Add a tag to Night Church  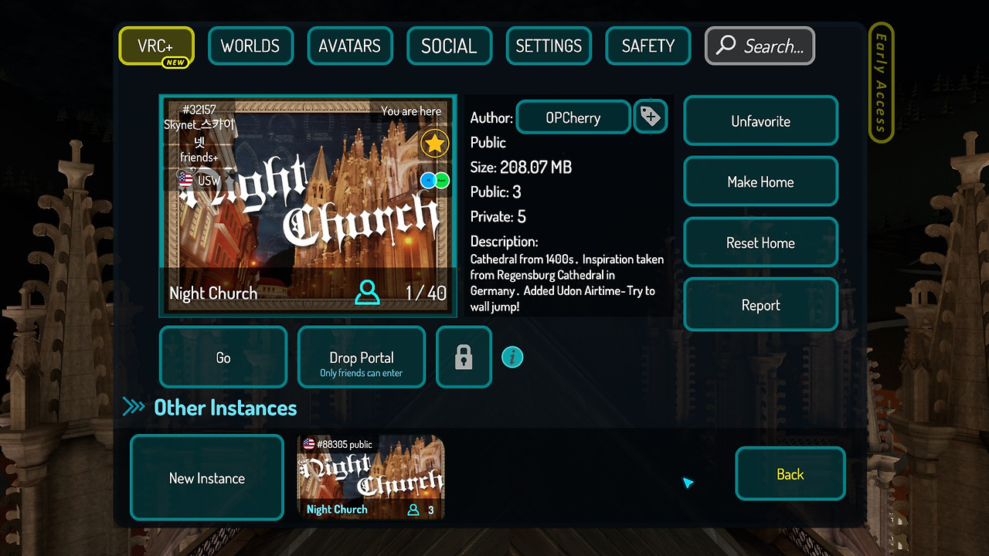click(650, 117)
